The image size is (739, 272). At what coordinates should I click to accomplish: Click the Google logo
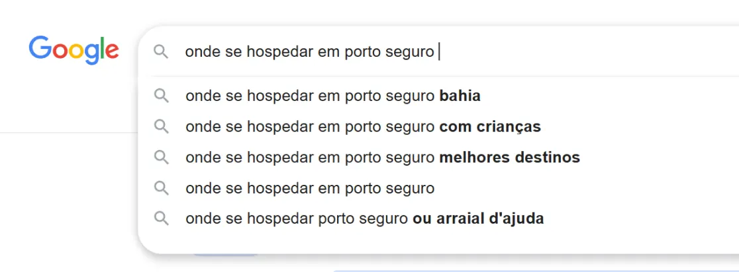(74, 50)
